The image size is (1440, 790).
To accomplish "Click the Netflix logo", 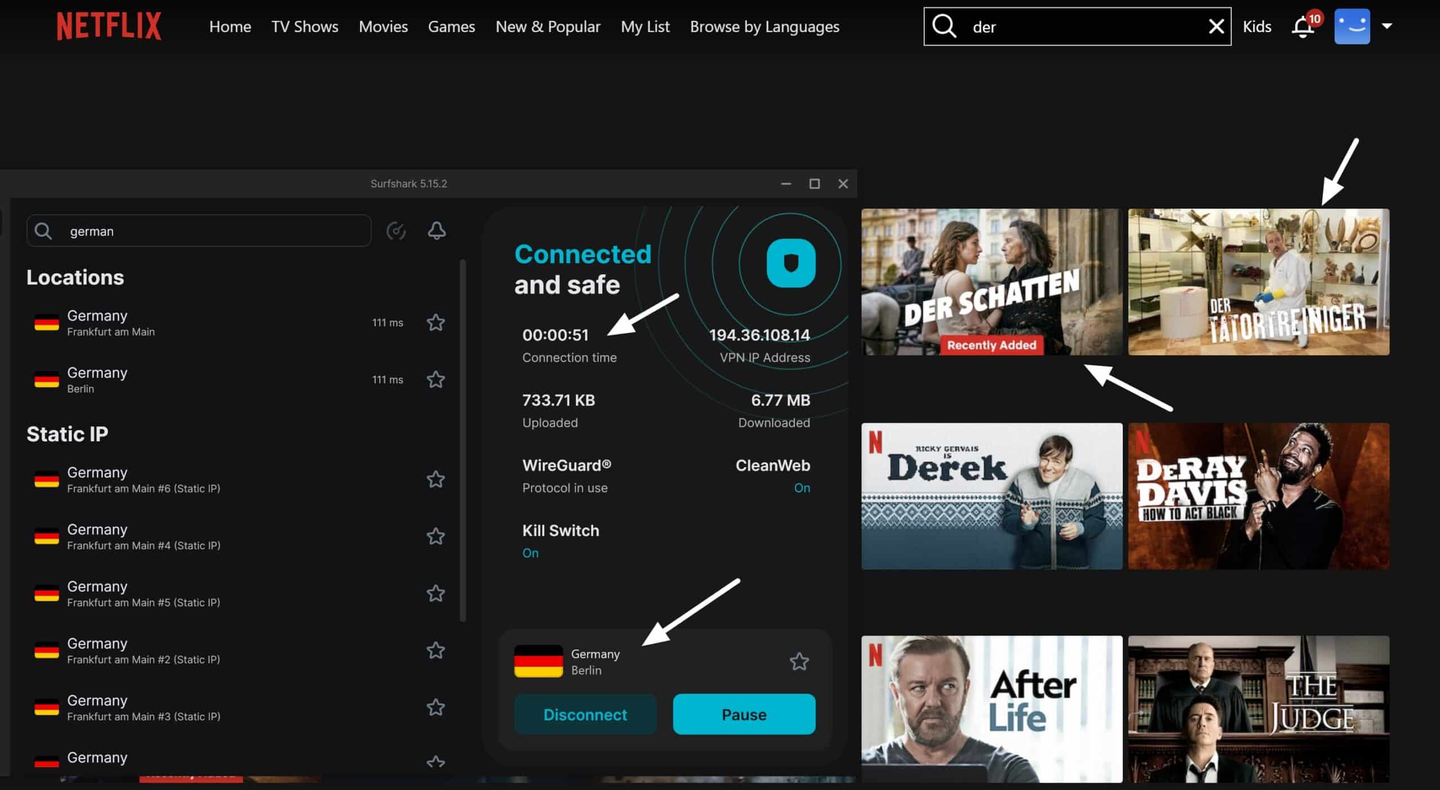I will click(x=109, y=26).
